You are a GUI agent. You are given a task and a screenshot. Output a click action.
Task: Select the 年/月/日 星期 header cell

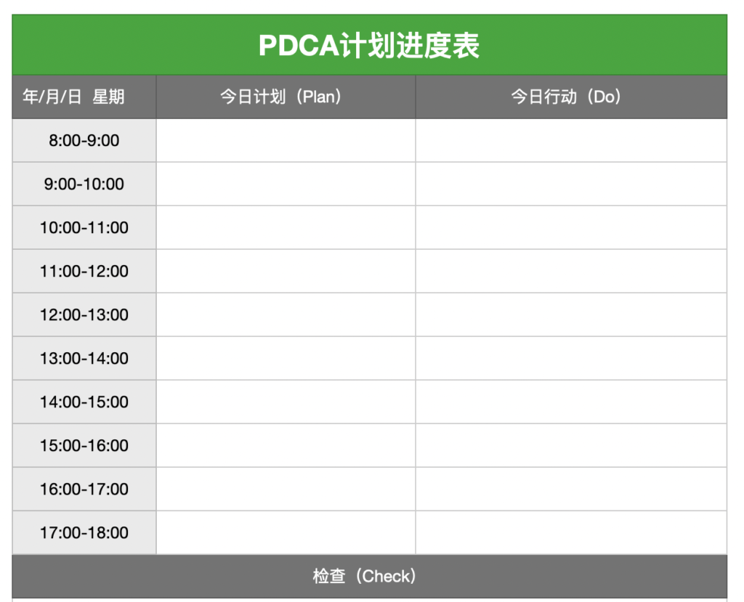(x=84, y=97)
